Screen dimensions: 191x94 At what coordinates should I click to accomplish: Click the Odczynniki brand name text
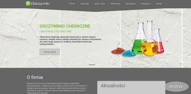[x=40, y=4]
